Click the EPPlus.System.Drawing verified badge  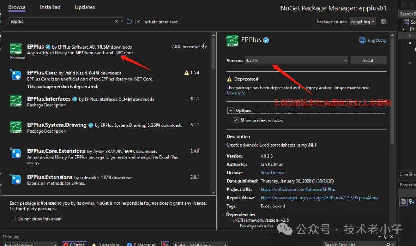91,125
